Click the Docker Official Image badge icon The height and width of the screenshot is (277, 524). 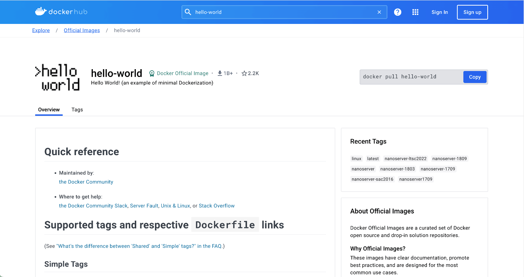(152, 73)
